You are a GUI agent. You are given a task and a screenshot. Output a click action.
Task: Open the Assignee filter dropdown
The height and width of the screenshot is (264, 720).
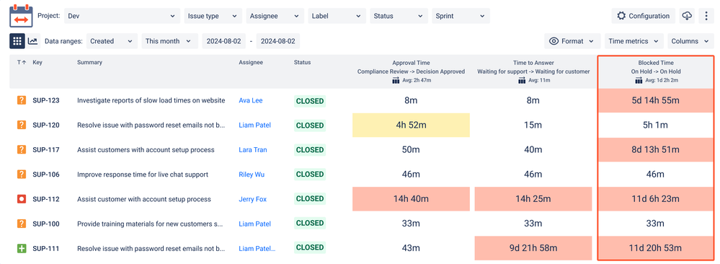(x=275, y=16)
